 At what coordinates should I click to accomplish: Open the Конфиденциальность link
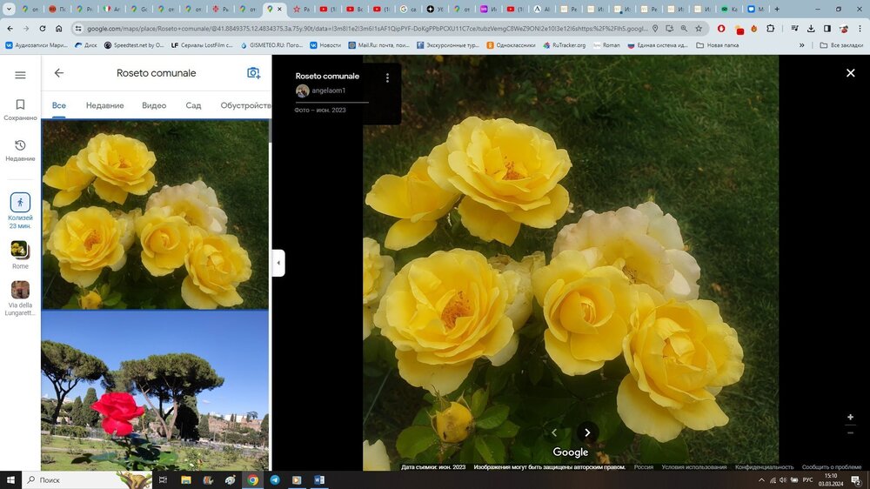[764, 467]
